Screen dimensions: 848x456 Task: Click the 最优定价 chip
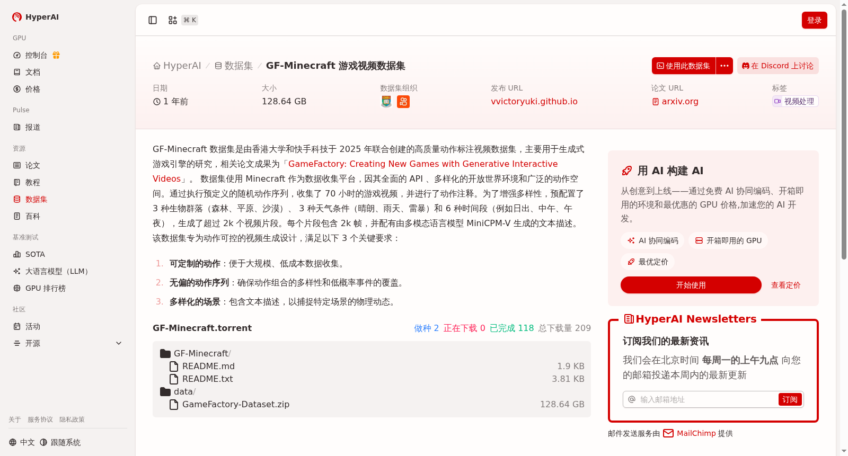(x=648, y=262)
